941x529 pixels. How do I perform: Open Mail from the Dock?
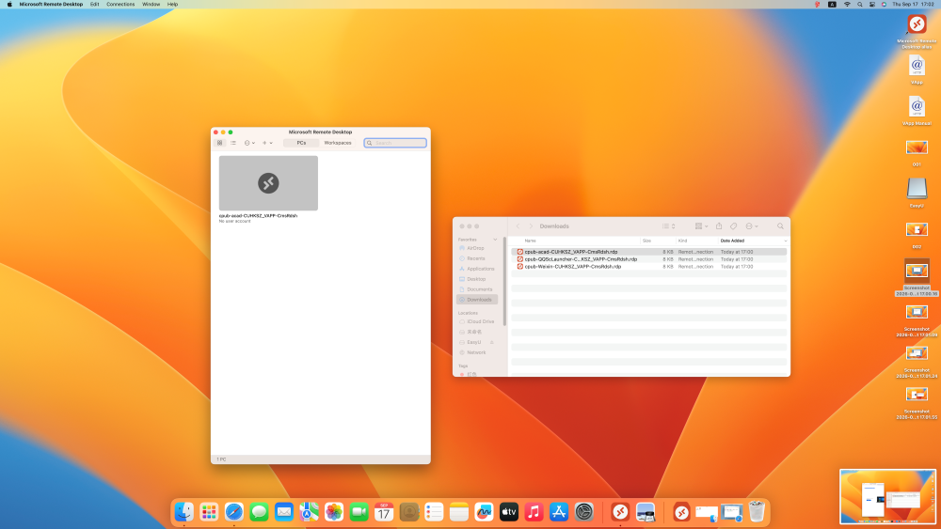coord(284,512)
